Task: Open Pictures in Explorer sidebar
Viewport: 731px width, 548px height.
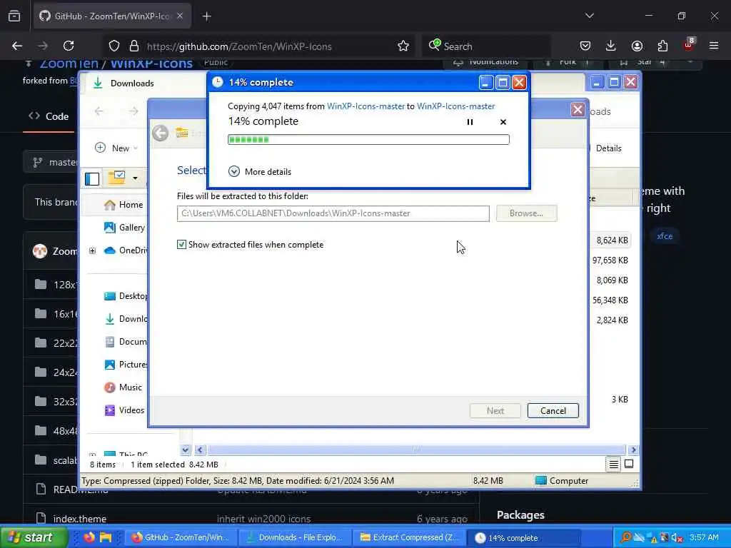Action: 126,365
